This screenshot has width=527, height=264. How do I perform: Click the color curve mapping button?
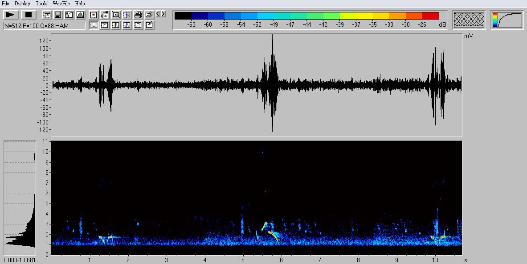coord(507,20)
